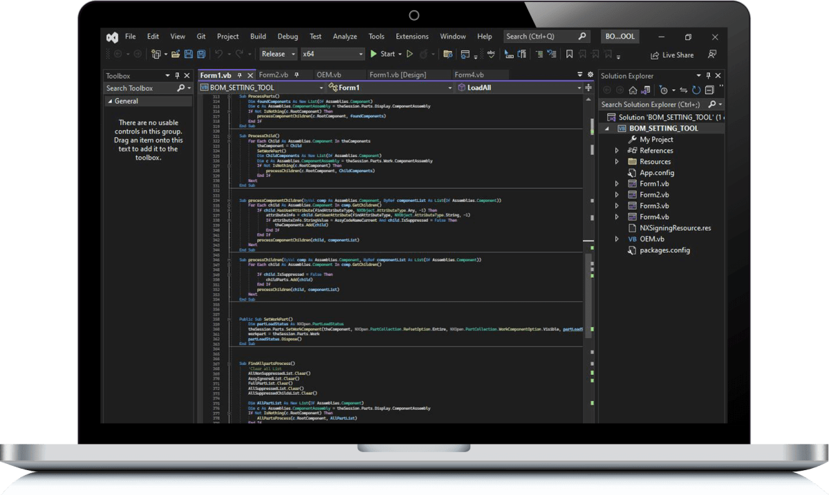Click the Live Share button

(x=672, y=55)
